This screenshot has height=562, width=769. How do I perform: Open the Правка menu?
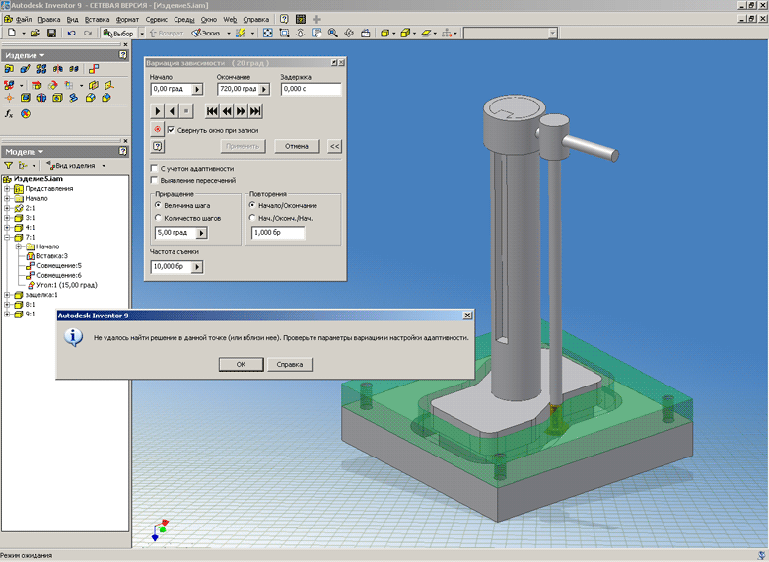point(49,19)
